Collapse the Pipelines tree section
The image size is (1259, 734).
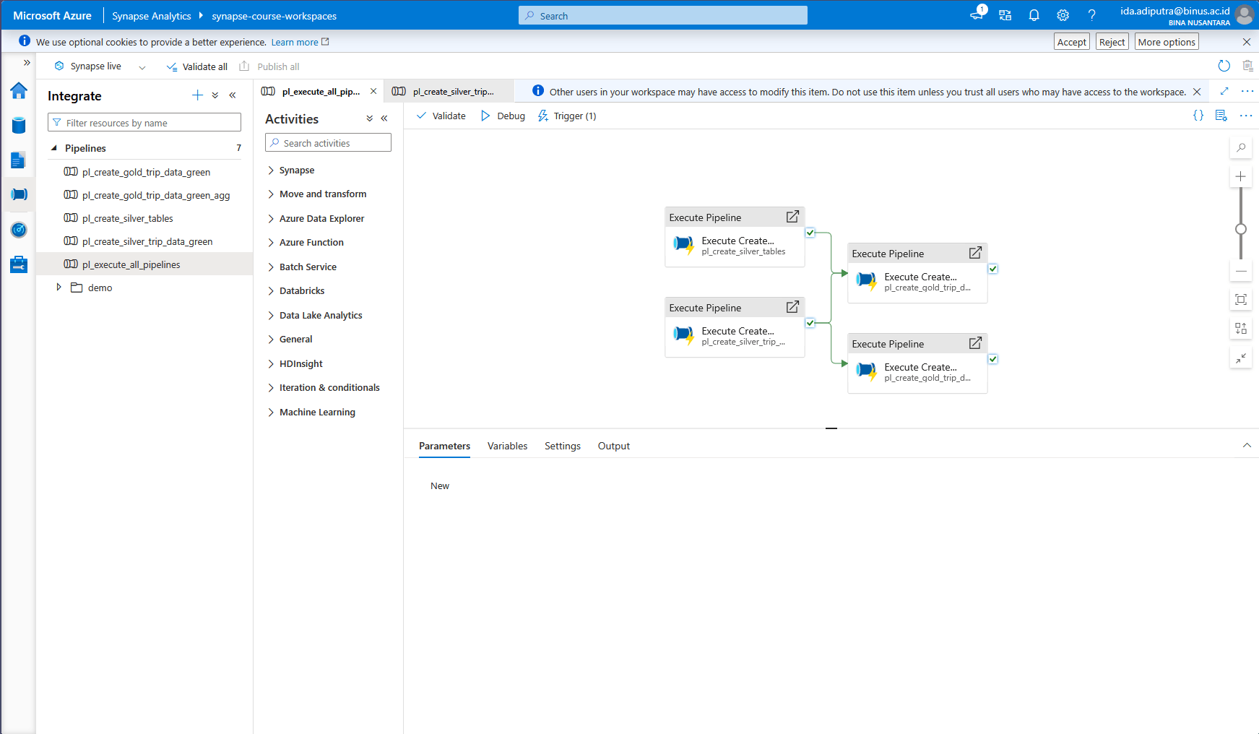click(54, 148)
